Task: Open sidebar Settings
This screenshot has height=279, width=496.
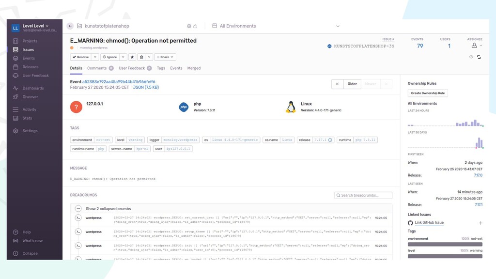Action: pos(30,131)
